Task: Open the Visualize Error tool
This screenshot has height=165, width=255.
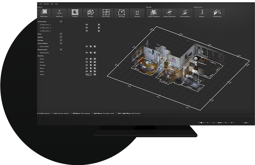Action: click(217, 13)
